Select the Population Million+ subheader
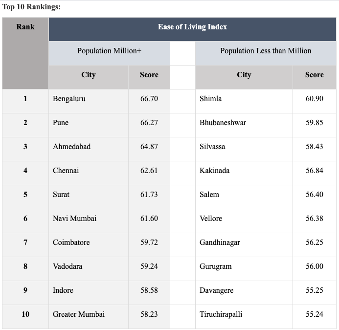 pos(109,51)
